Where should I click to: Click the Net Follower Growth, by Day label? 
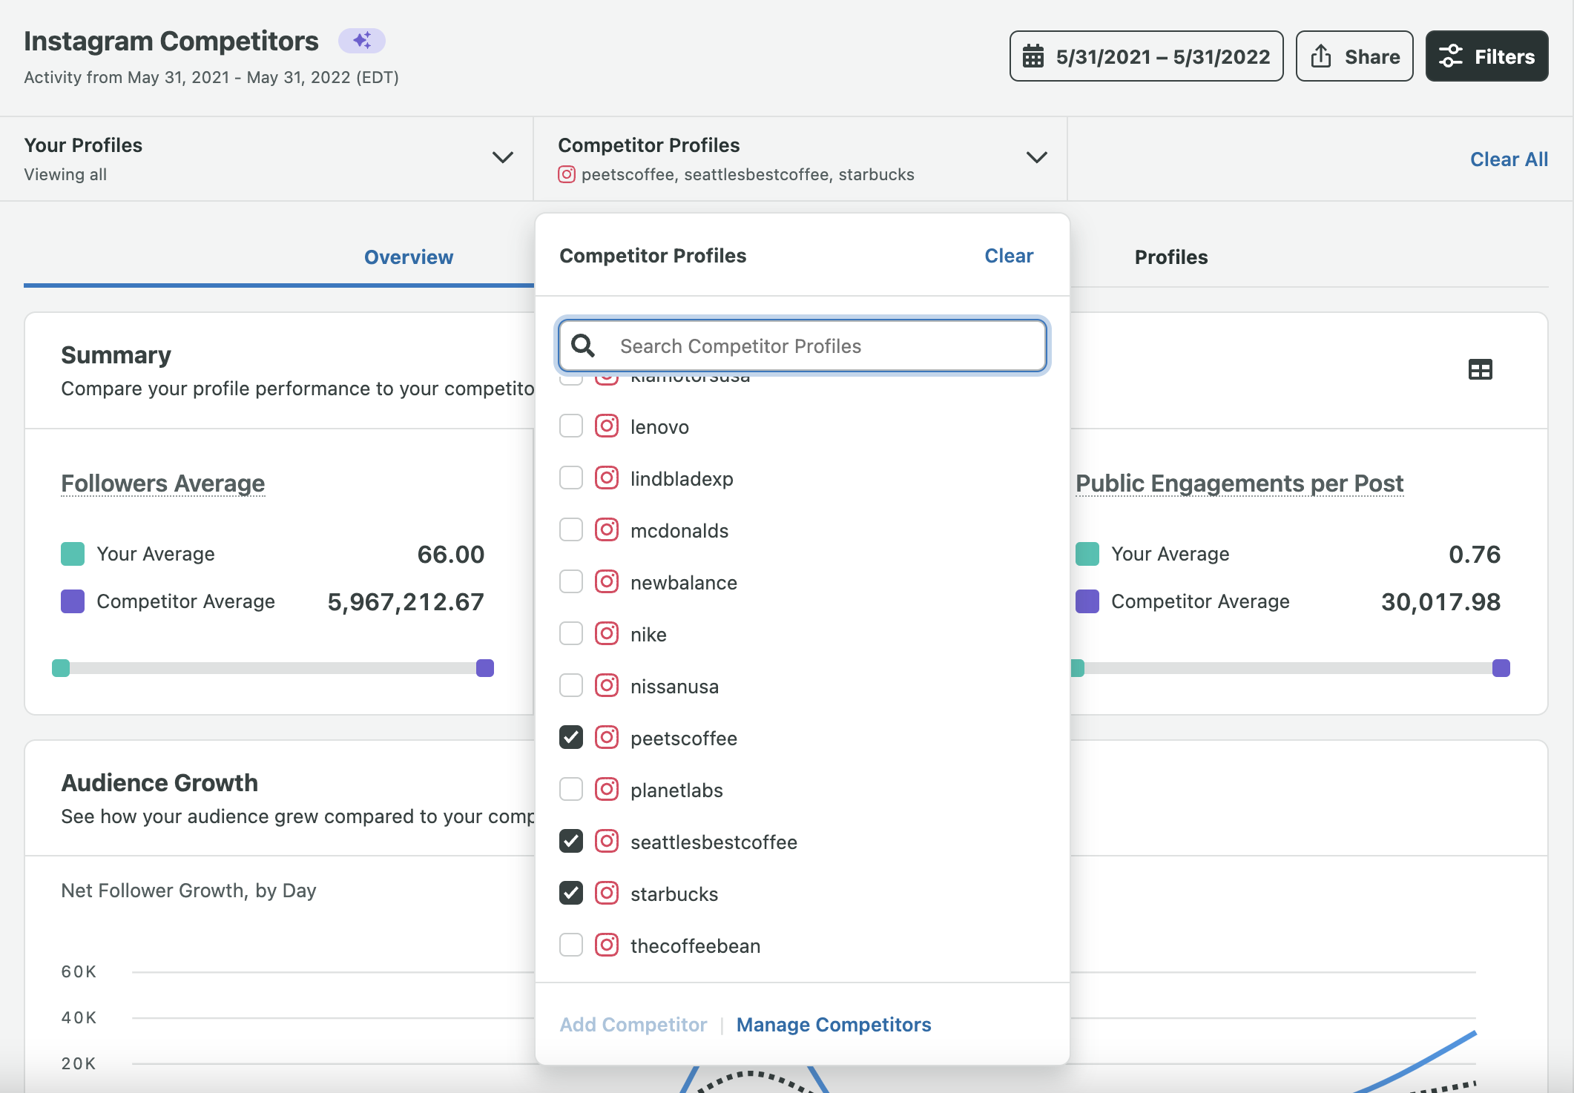[x=188, y=891]
